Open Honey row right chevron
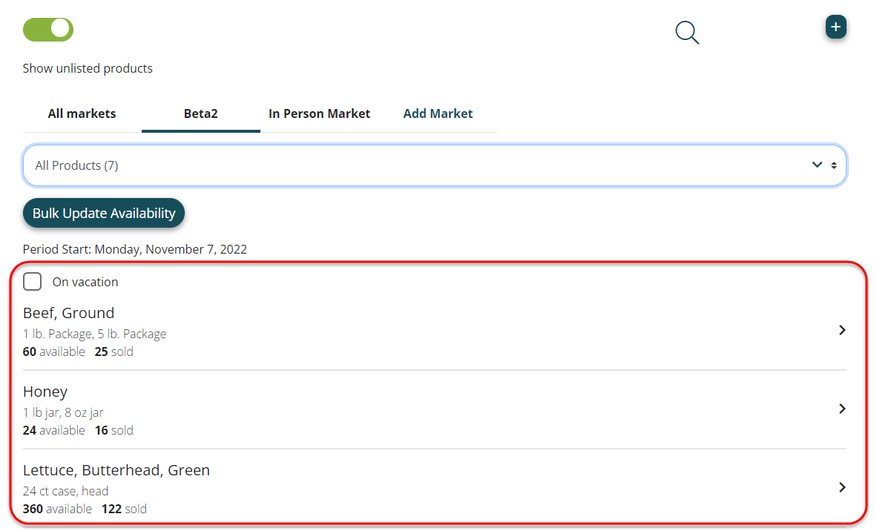The width and height of the screenshot is (874, 531). click(x=842, y=409)
